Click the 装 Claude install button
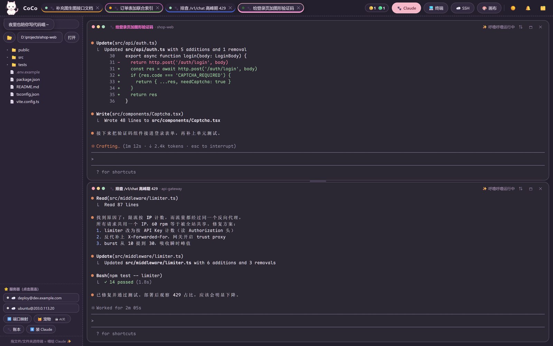 click(x=41, y=329)
